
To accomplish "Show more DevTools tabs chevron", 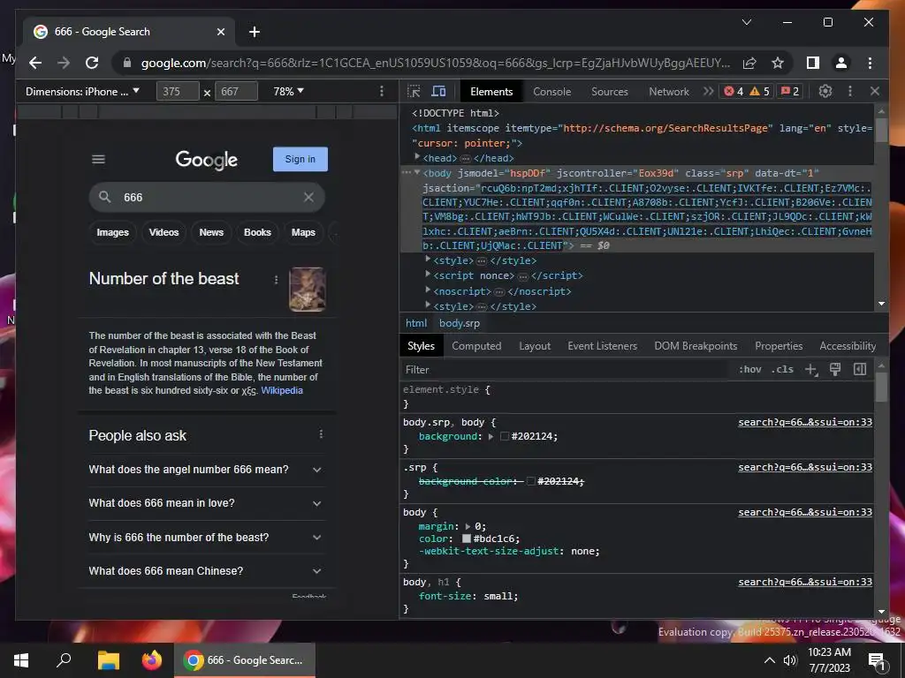I will point(708,91).
